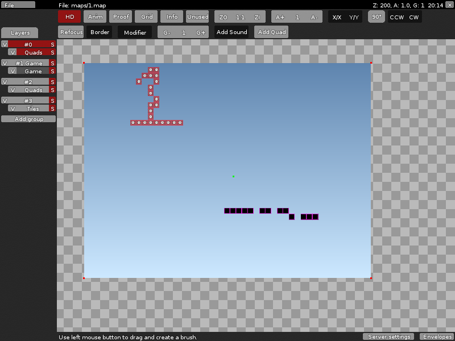This screenshot has width=455, height=341.
Task: Select the Game layer in the list
Action: (x=32, y=71)
